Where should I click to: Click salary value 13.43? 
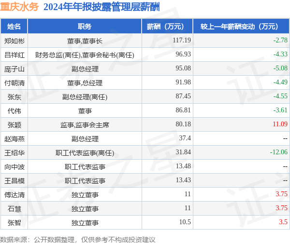[x=183, y=180]
